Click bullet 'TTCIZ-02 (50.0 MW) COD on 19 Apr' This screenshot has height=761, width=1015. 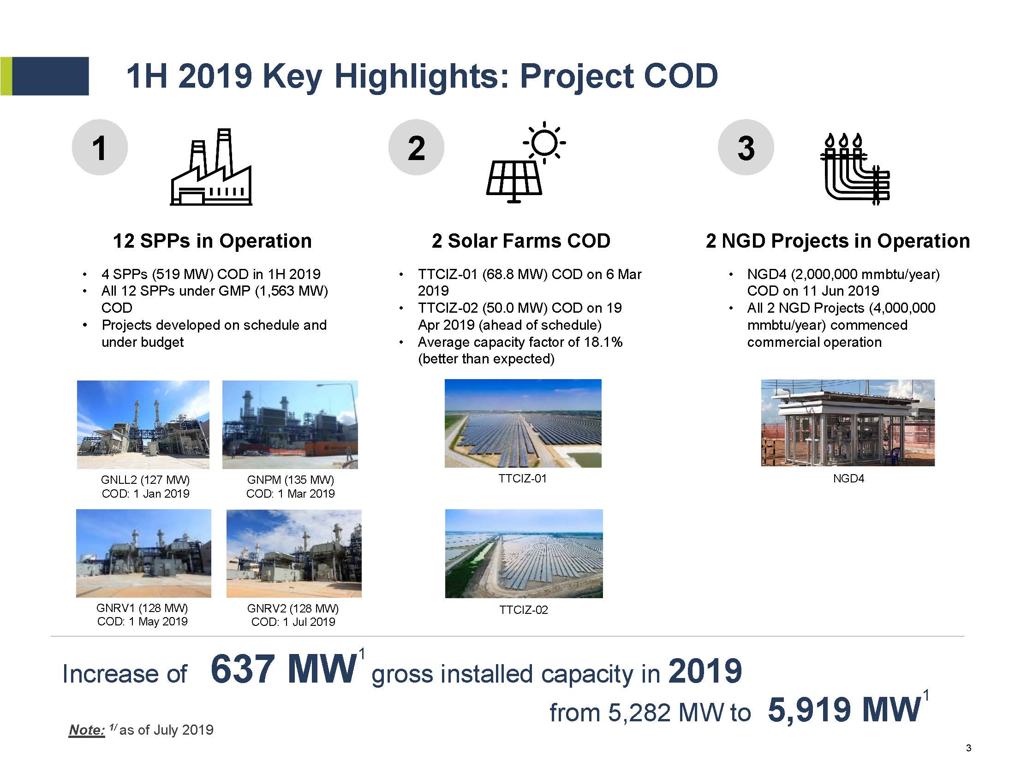pos(520,316)
